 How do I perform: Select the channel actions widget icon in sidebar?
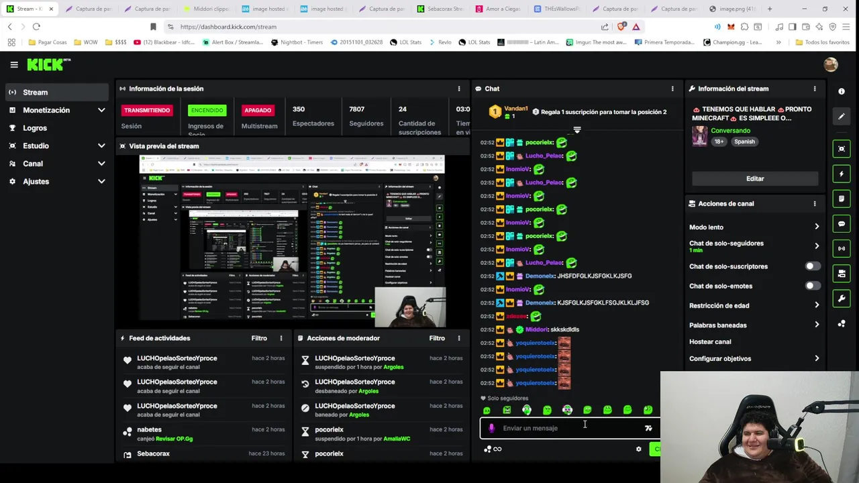(842, 273)
